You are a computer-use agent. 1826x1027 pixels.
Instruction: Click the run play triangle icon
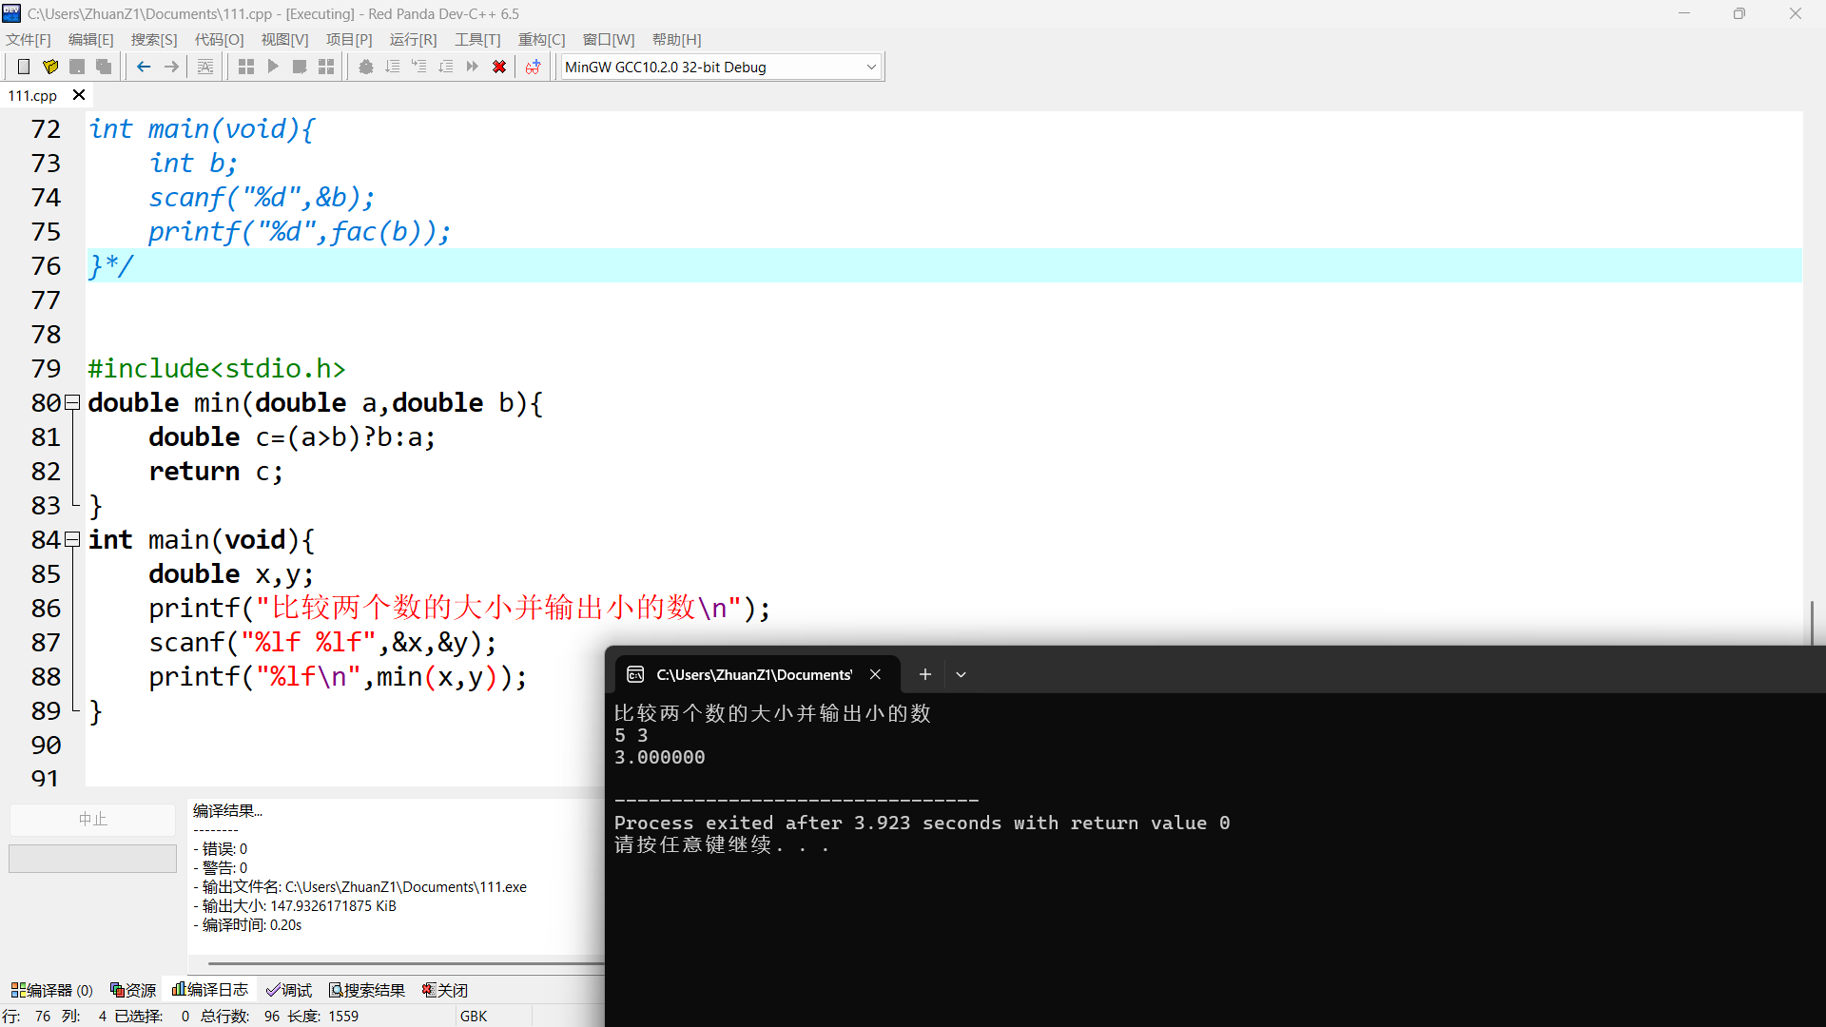pyautogui.click(x=273, y=67)
